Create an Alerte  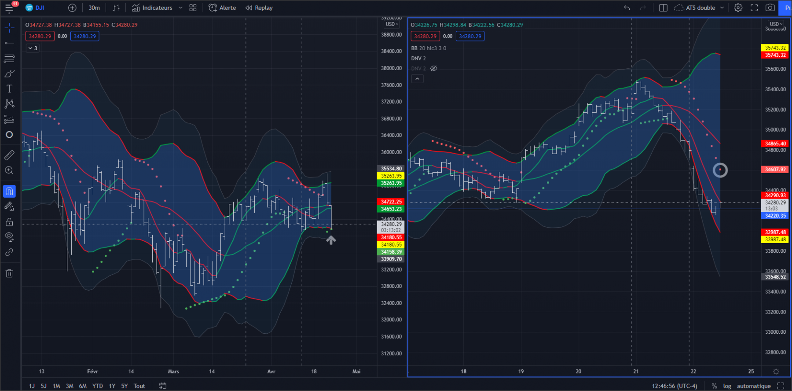tap(222, 8)
